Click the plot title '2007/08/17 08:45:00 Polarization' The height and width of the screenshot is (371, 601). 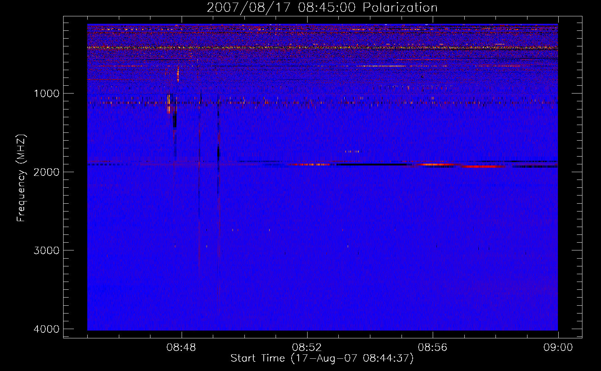[322, 8]
